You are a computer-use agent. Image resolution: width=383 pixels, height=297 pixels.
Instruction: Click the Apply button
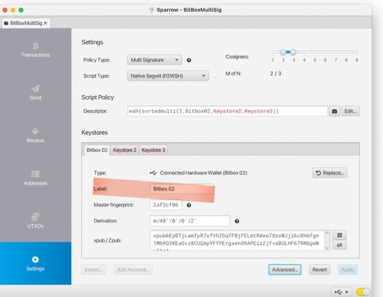point(348,270)
